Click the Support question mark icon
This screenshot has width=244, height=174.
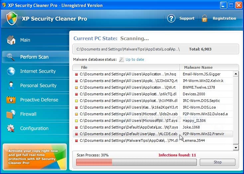[x=171, y=19]
